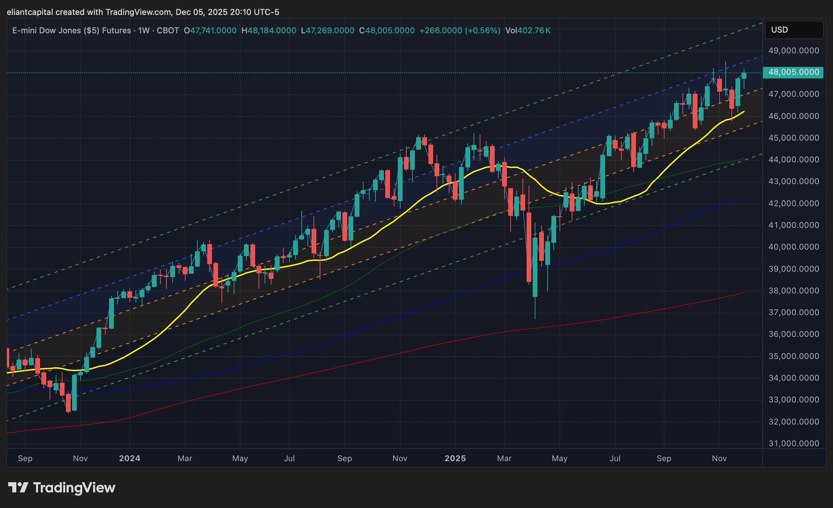The image size is (833, 508).
Task: Click the 2025 year label on the time axis
Action: 455,458
